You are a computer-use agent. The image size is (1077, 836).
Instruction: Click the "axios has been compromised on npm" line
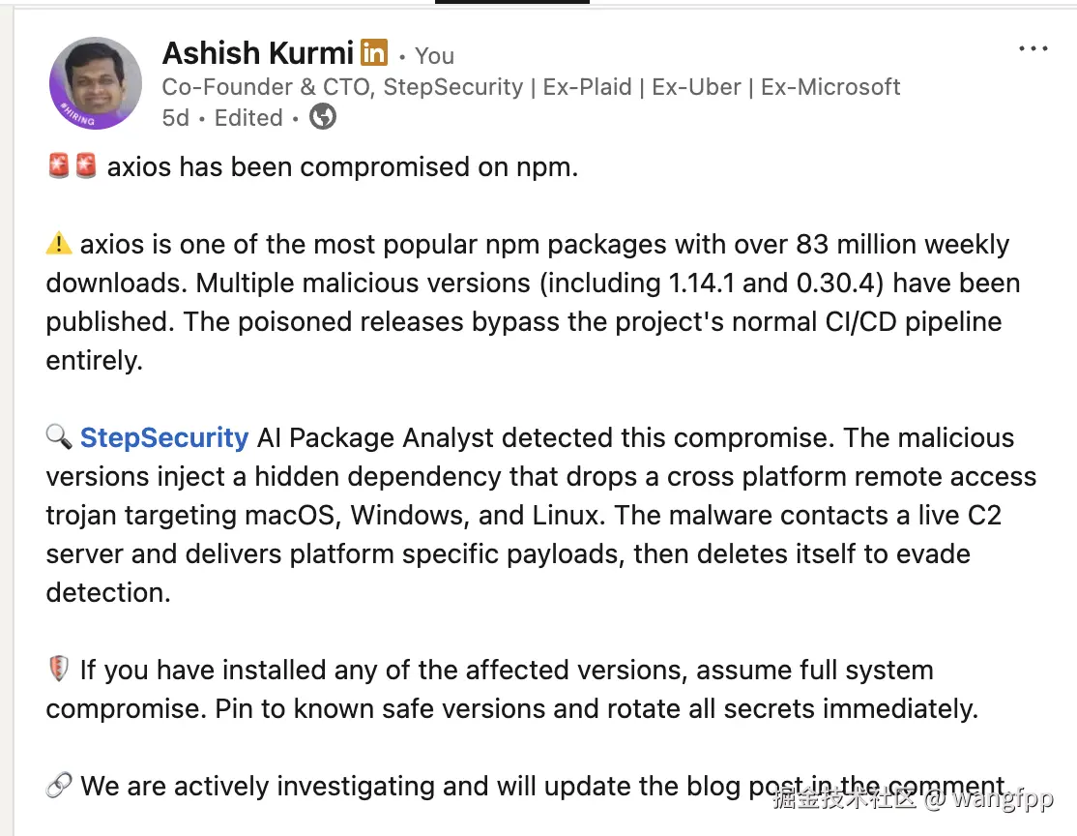point(342,167)
